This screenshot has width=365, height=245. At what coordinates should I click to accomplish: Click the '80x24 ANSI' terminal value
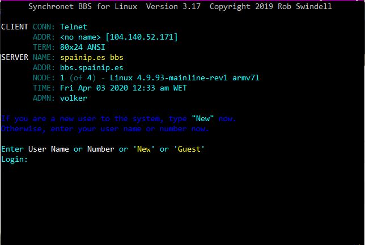(x=82, y=47)
